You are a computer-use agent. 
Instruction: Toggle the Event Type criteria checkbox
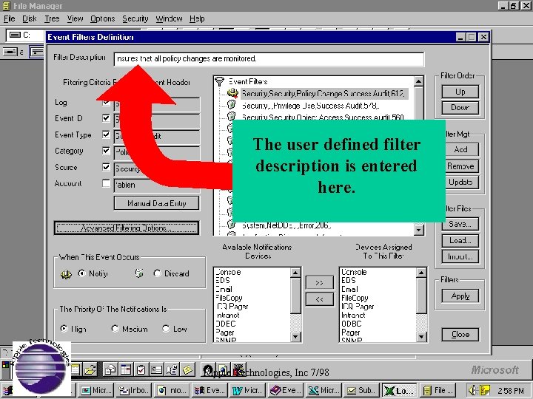[x=106, y=134]
